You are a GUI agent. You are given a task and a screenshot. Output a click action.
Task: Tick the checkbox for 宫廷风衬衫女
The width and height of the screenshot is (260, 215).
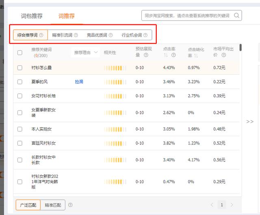[20, 143]
